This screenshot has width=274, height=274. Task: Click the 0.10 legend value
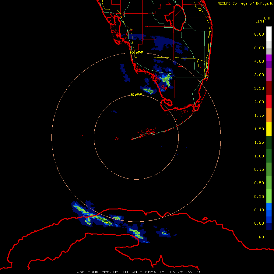click(259, 210)
